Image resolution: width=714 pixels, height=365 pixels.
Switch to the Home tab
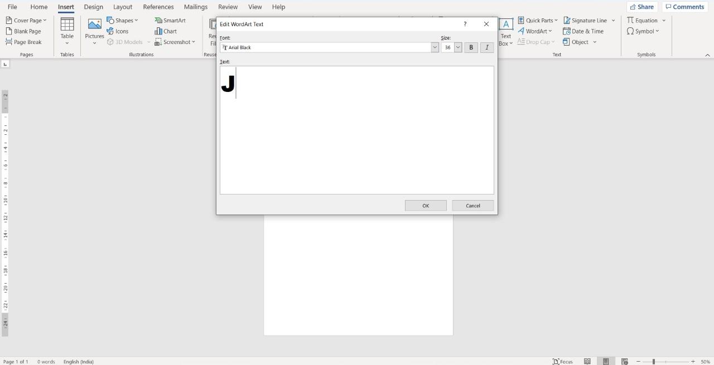pyautogui.click(x=38, y=7)
